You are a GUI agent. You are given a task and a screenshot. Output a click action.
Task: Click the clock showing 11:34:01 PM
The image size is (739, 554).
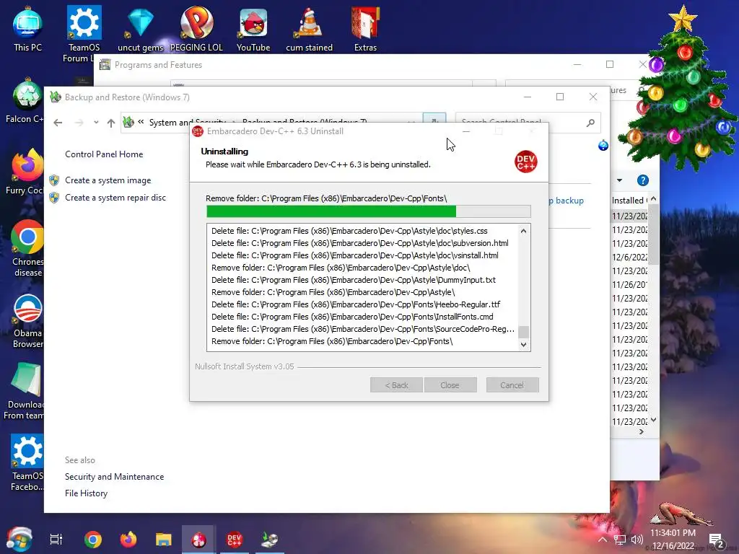click(673, 533)
